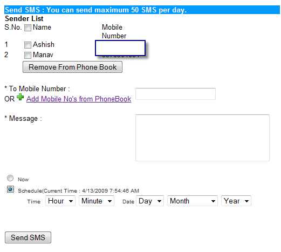
Task: Open the Hour dropdown
Action: 60,201
